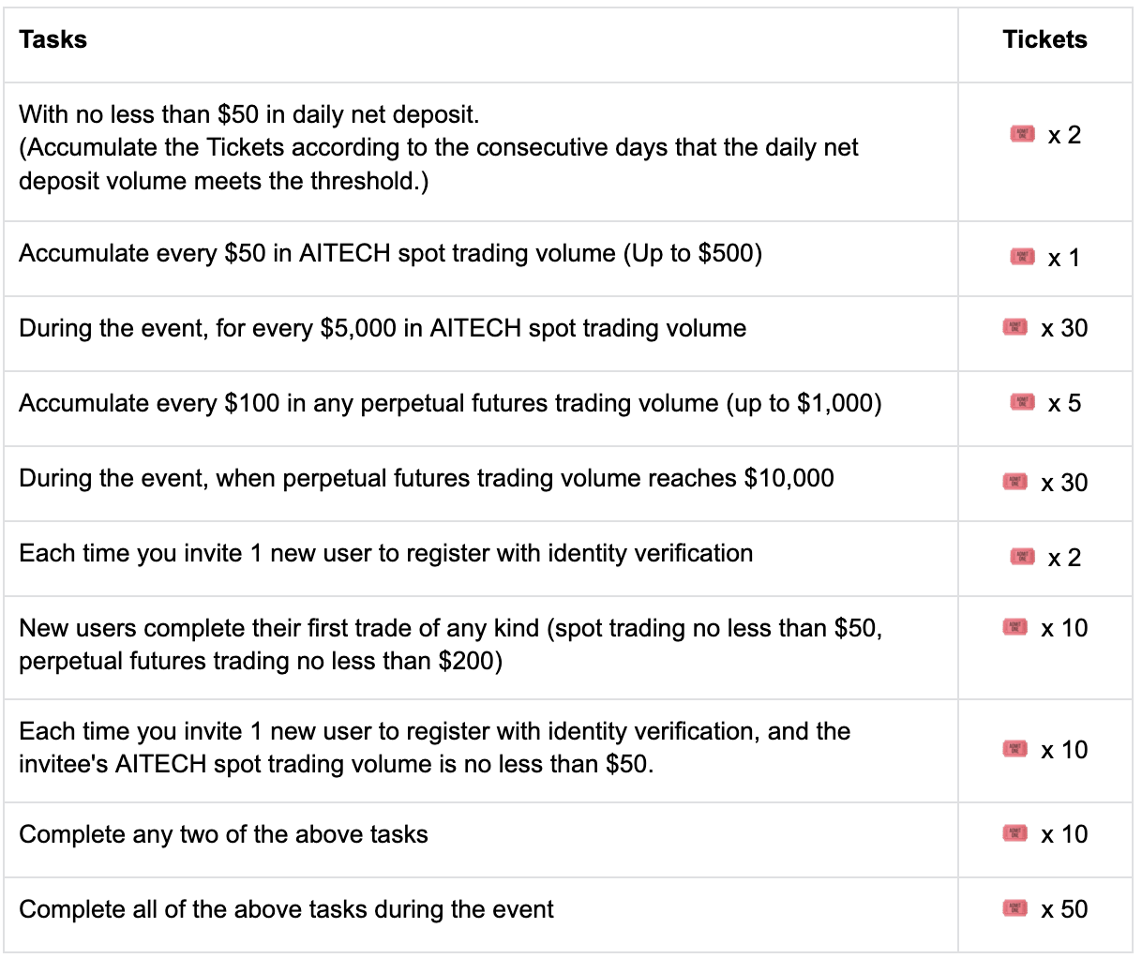This screenshot has height=958, width=1142.
Task: Click ticket icon for new users first trade
Action: click(1014, 627)
